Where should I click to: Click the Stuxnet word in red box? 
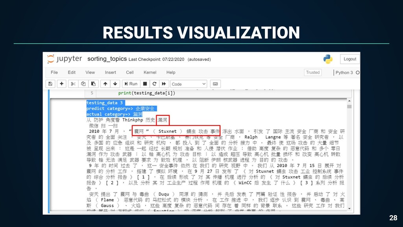point(168,131)
